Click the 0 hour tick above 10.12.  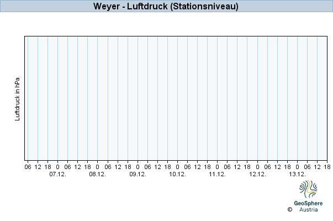(177, 167)
